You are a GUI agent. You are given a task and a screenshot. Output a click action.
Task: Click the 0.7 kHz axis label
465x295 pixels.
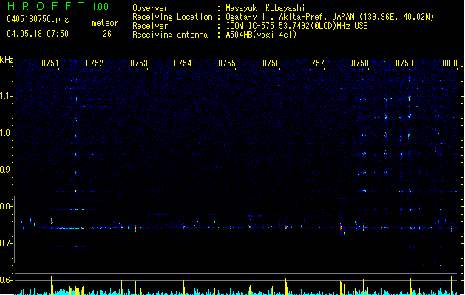click(6, 243)
